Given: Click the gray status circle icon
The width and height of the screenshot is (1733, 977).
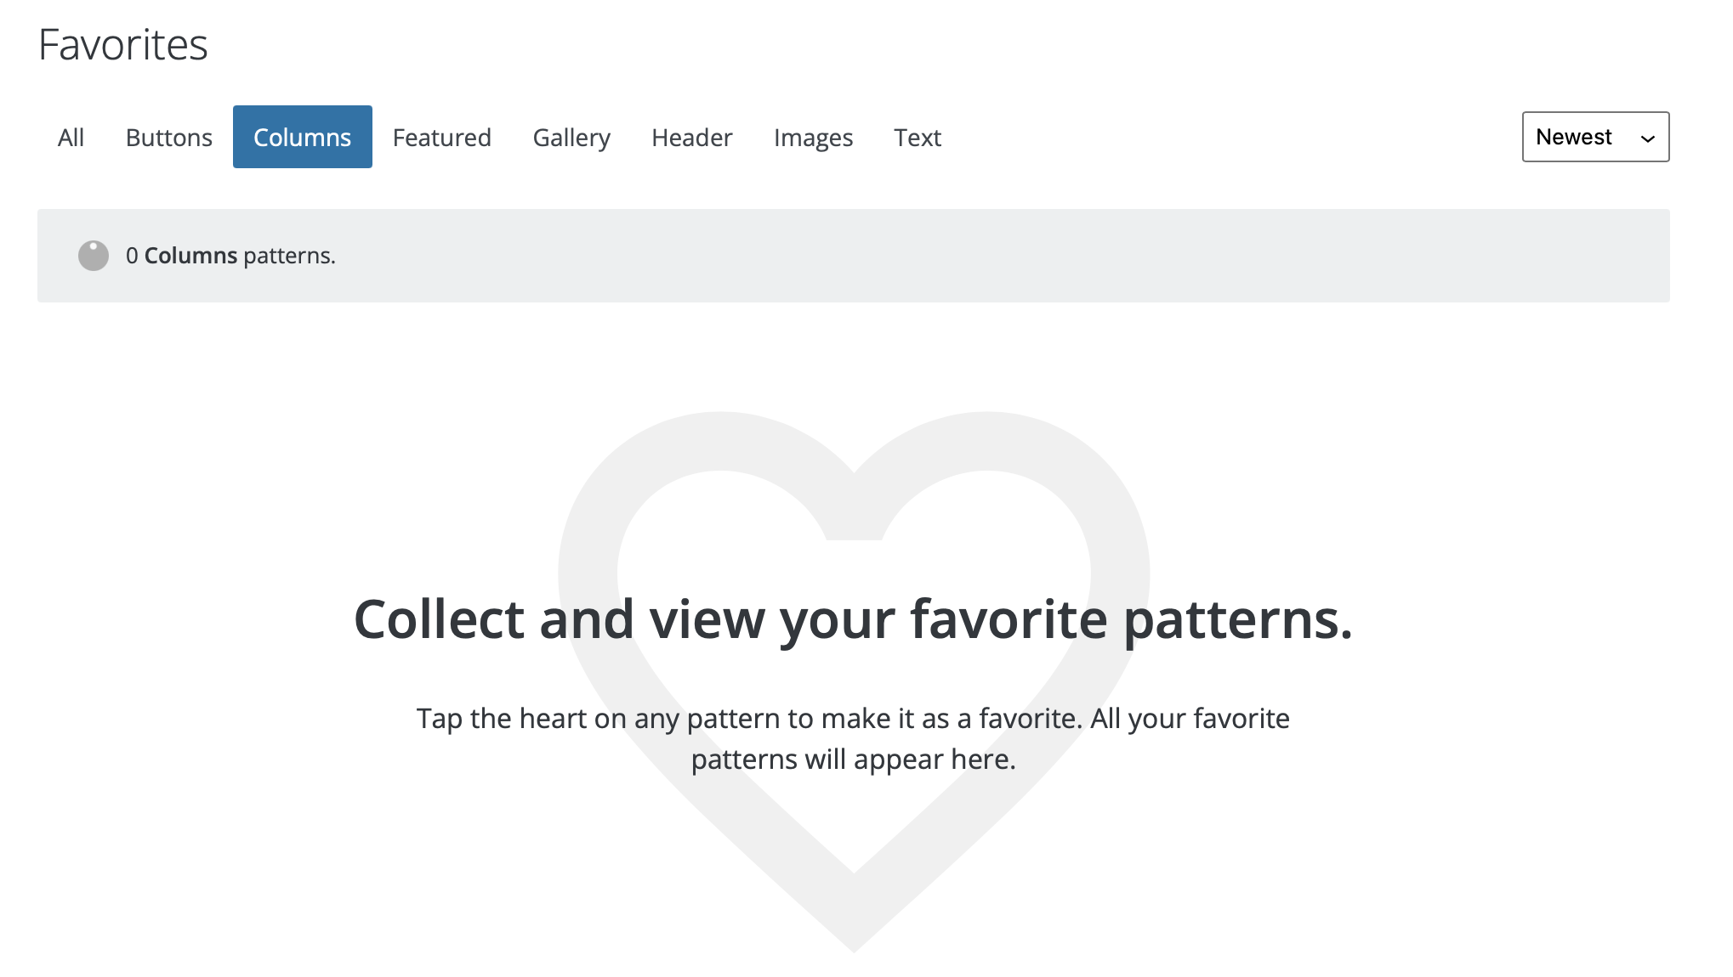Looking at the screenshot, I should click(94, 255).
